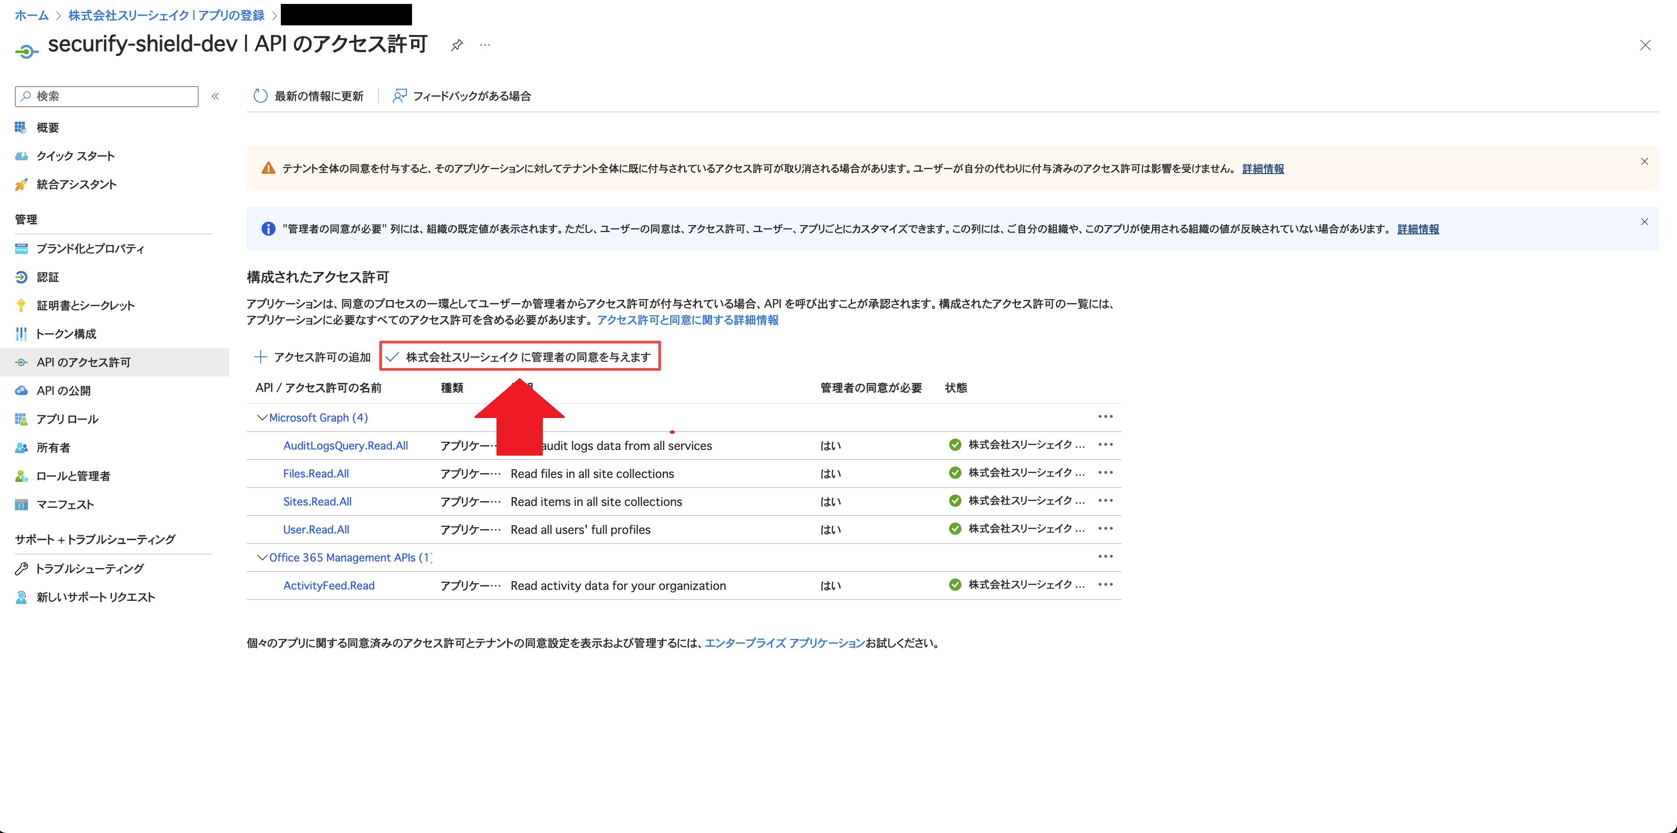Open more options for Office 365 Management group

1105,556
